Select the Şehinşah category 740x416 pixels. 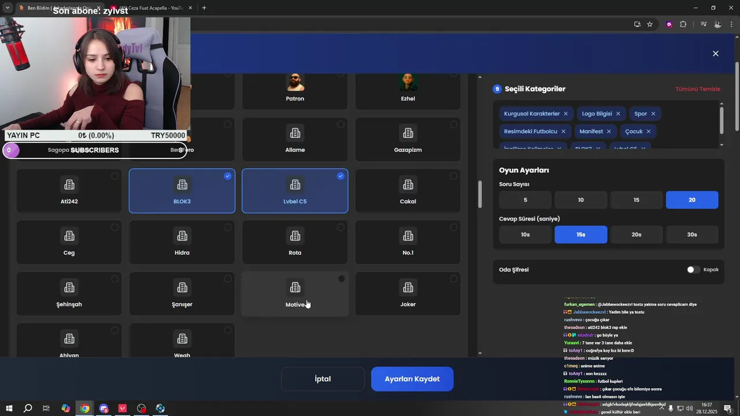(69, 294)
